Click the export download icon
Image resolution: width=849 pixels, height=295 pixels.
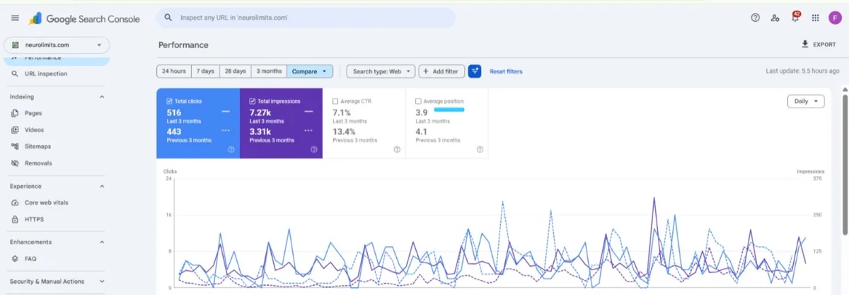[x=805, y=44]
